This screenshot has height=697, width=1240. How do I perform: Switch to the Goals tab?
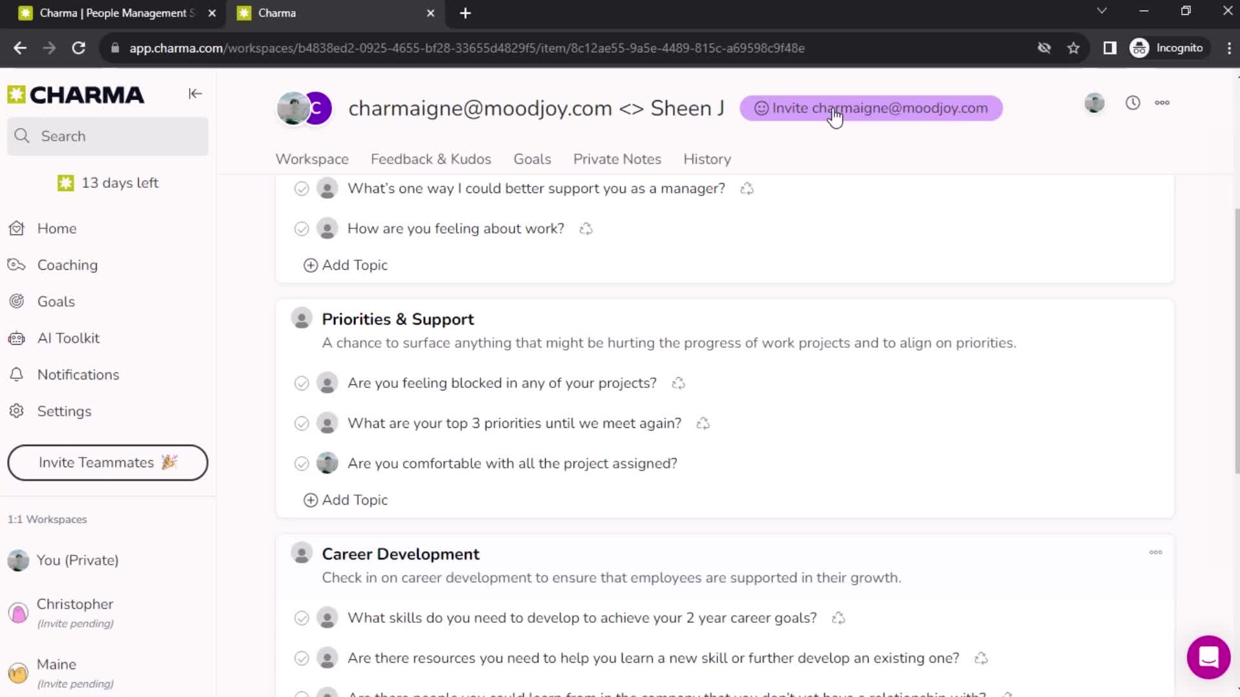(532, 159)
